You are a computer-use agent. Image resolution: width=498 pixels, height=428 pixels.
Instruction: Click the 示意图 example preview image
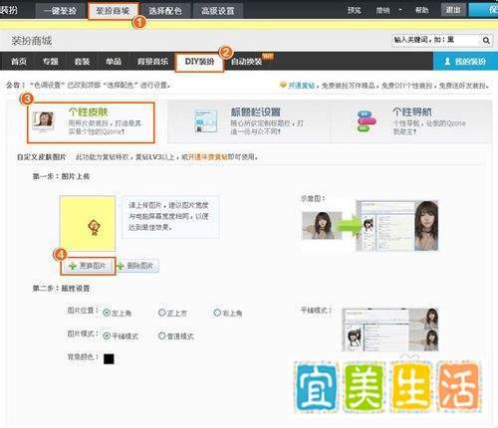click(370, 226)
